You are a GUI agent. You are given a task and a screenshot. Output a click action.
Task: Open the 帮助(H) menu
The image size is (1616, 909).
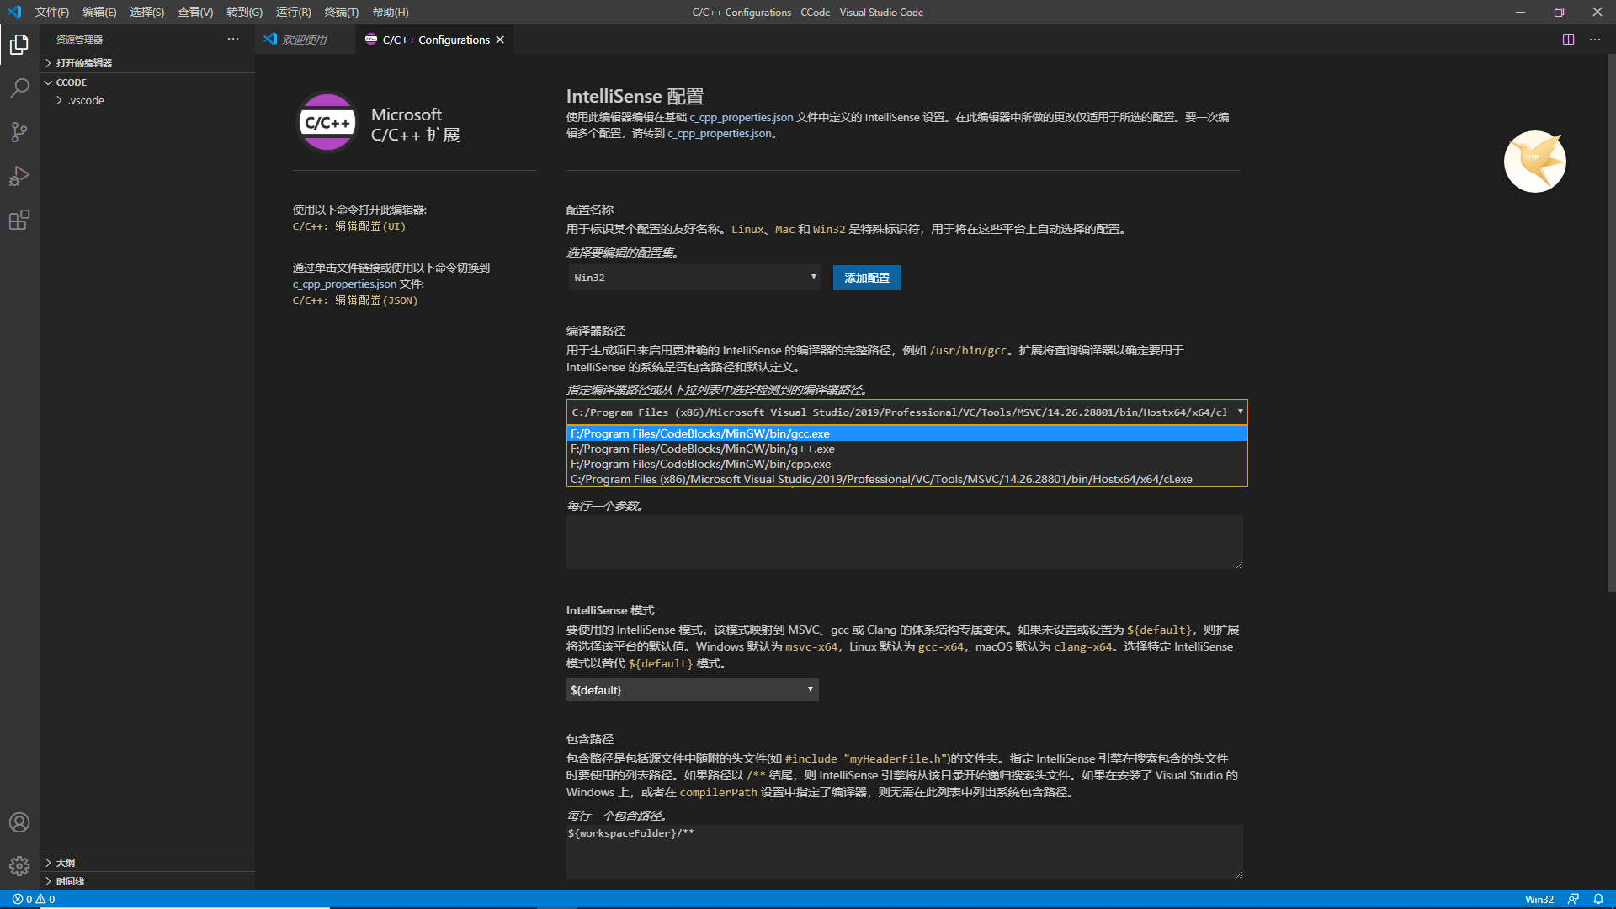pyautogui.click(x=390, y=12)
